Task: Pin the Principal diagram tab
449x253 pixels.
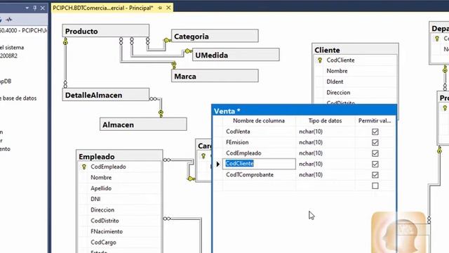Action: (160, 8)
